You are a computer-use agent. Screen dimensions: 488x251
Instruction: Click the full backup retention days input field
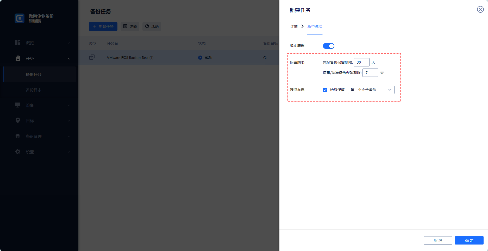point(361,62)
